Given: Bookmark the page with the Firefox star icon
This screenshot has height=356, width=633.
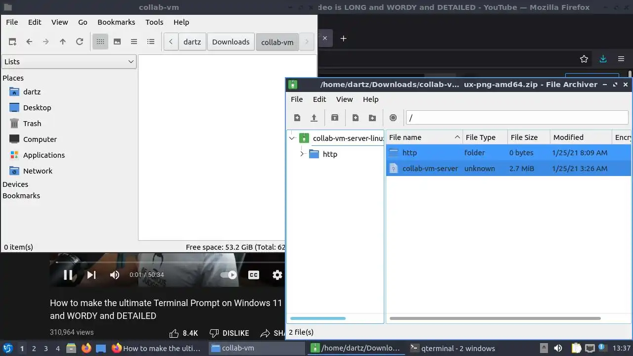Looking at the screenshot, I should 584,59.
